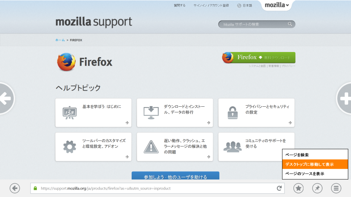Click the ホーム breadcrumb link
This screenshot has height=197, width=351.
tap(60, 40)
